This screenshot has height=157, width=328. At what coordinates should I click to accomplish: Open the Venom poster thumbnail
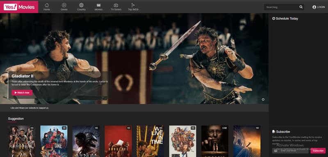[x=86, y=141]
